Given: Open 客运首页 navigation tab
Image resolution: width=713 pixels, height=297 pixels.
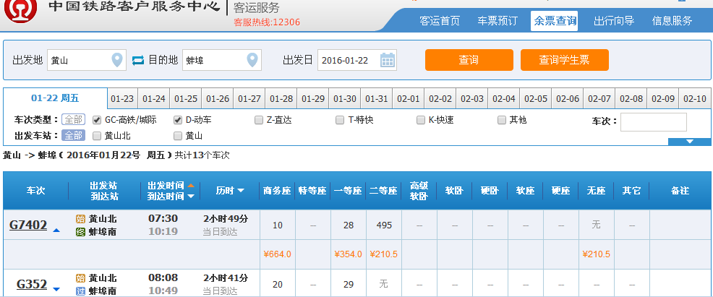Looking at the screenshot, I should [x=440, y=21].
